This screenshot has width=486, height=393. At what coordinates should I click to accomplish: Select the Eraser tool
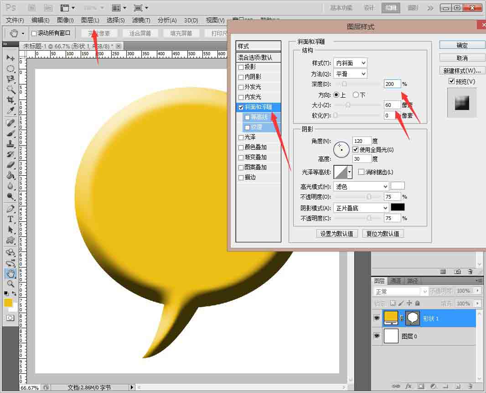pos(10,164)
